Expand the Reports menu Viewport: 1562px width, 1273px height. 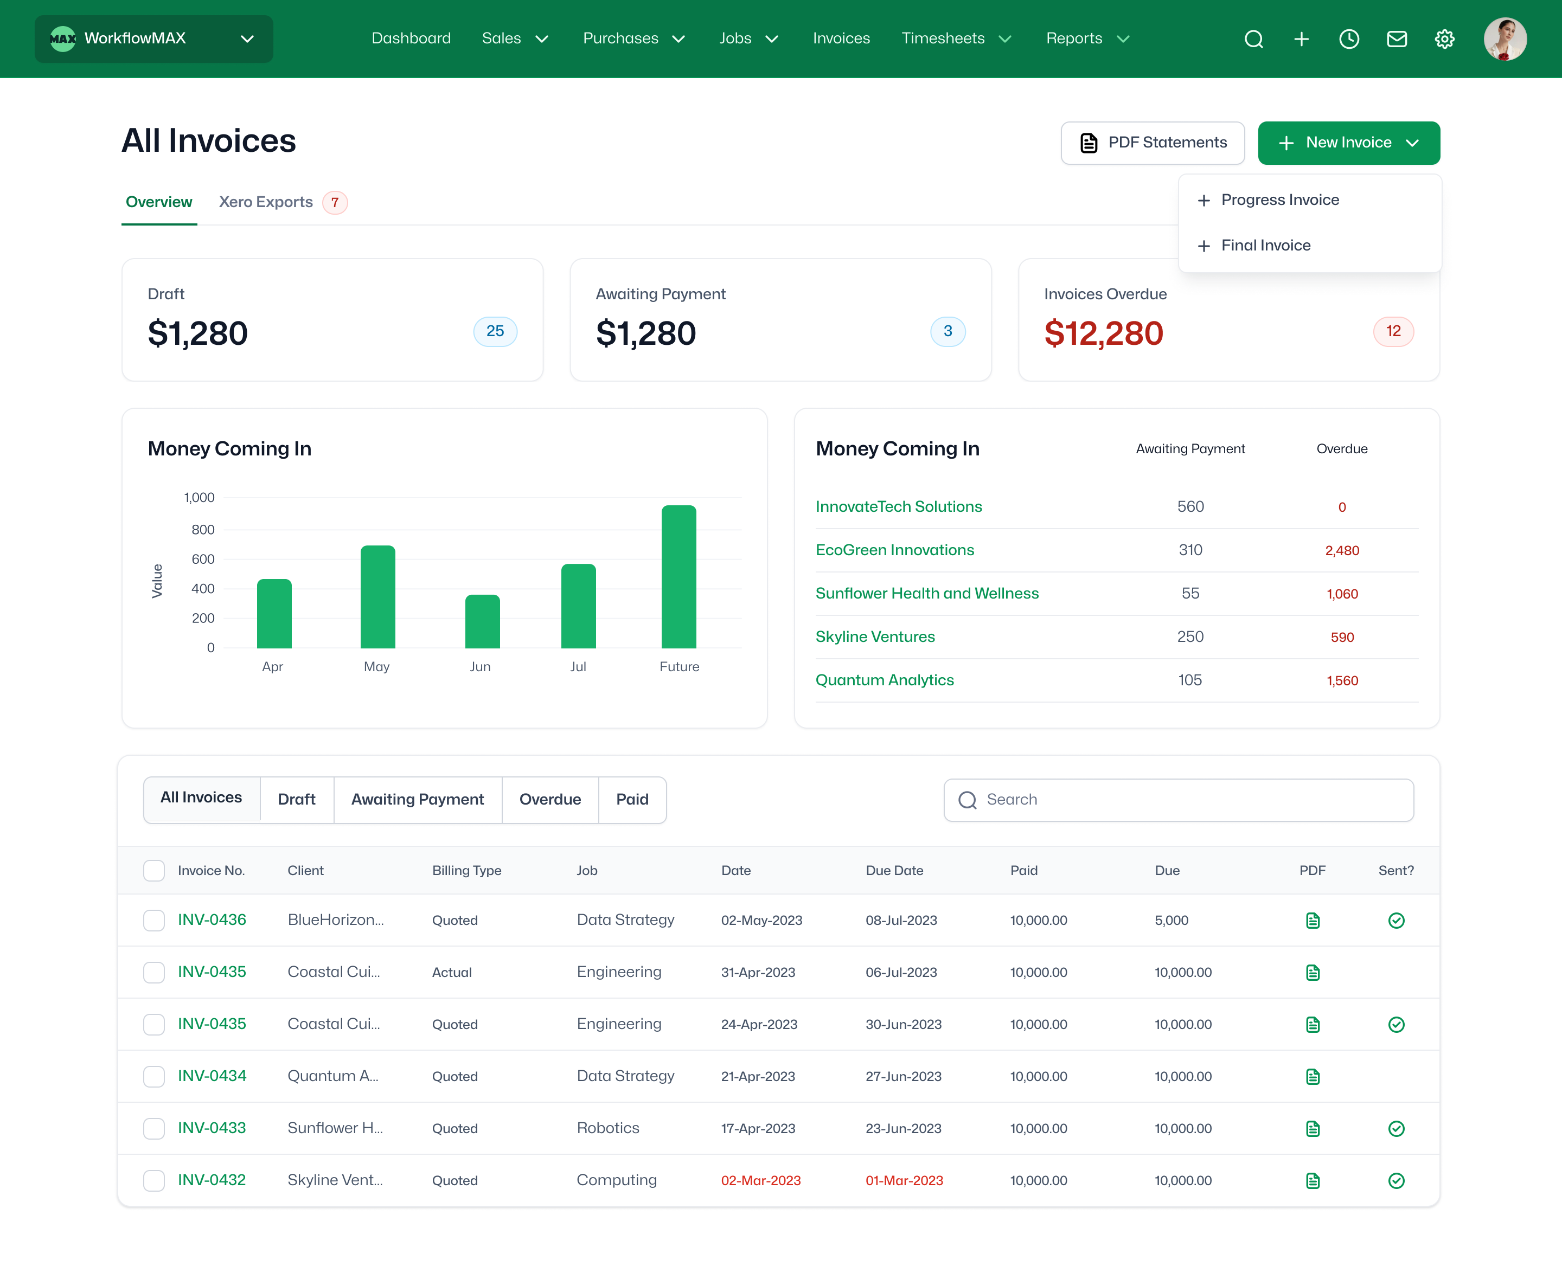(x=1087, y=39)
